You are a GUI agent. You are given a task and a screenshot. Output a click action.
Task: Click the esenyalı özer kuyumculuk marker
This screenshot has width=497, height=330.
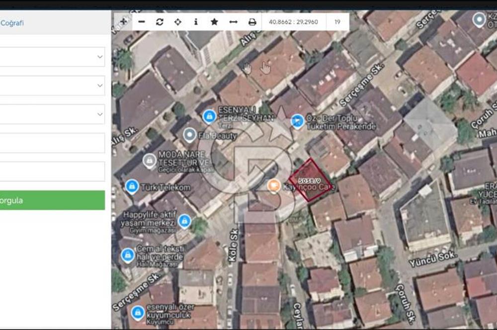[x=138, y=313]
